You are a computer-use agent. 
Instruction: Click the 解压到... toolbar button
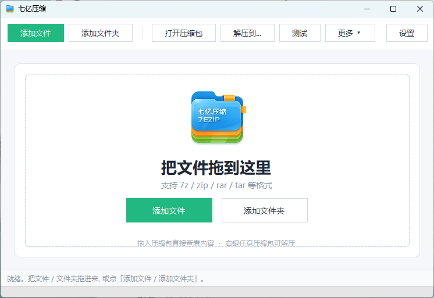(247, 33)
